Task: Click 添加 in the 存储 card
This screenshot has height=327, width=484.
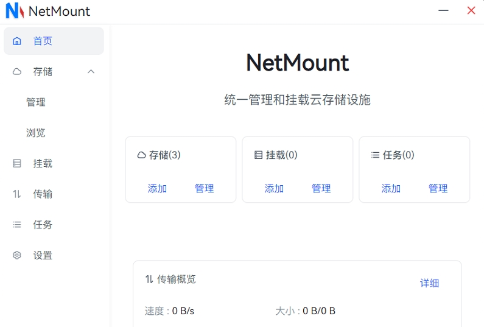Action: 157,189
